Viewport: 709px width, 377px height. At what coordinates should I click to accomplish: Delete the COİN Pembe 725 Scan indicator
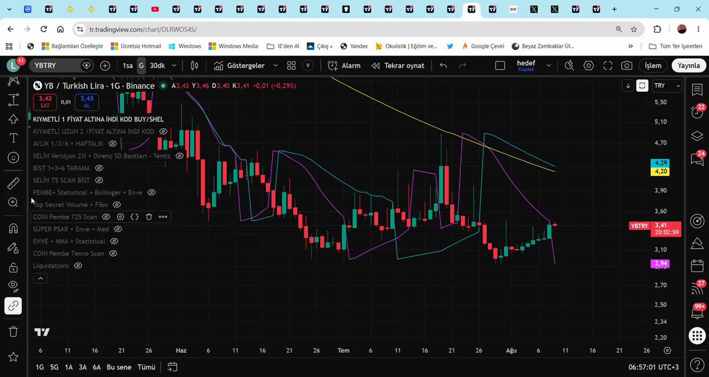coord(149,217)
